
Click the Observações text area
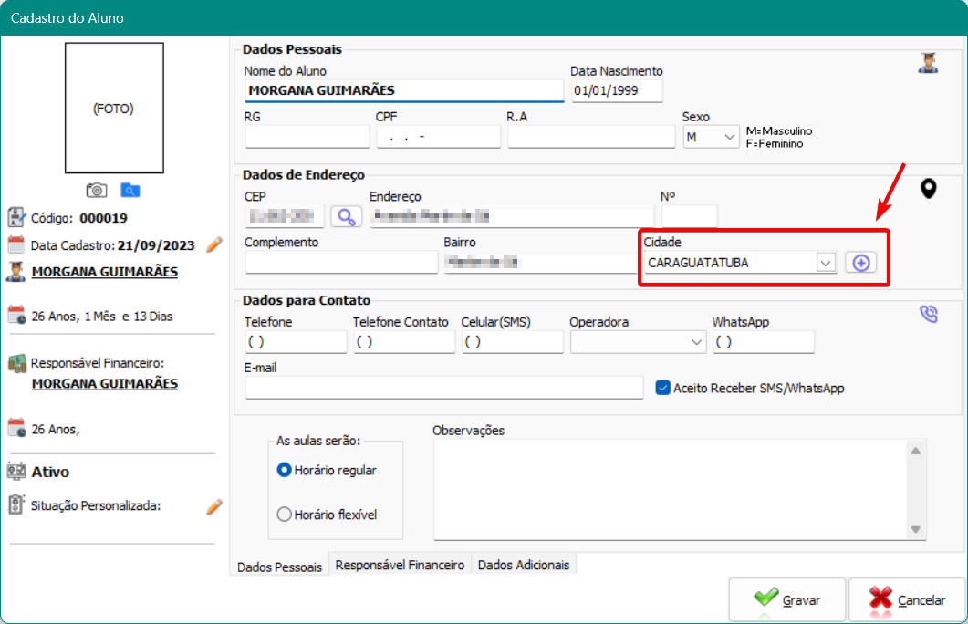click(671, 490)
